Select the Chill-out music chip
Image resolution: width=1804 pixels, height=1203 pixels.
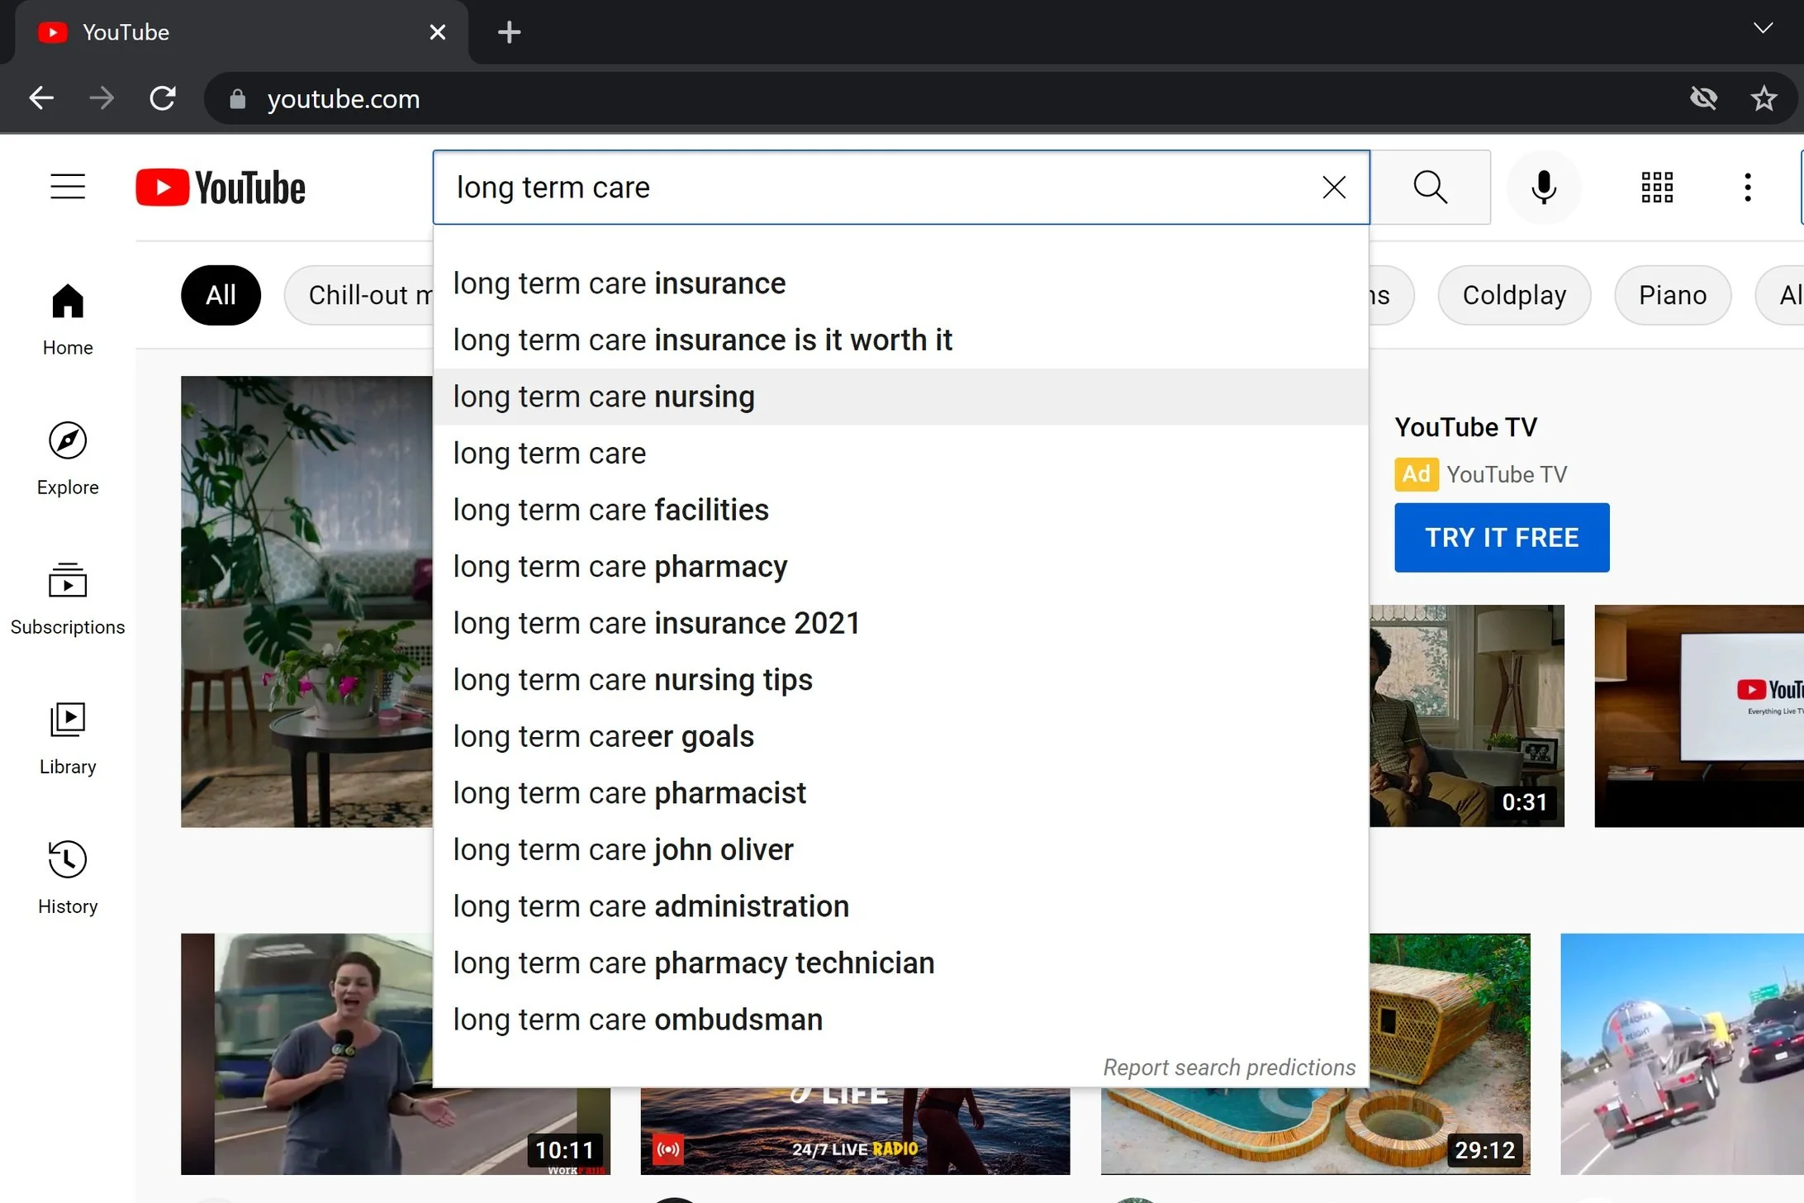pyautogui.click(x=358, y=295)
